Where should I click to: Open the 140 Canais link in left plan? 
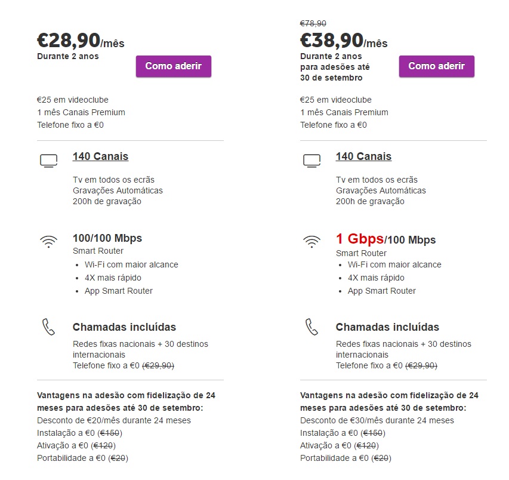[x=101, y=156]
